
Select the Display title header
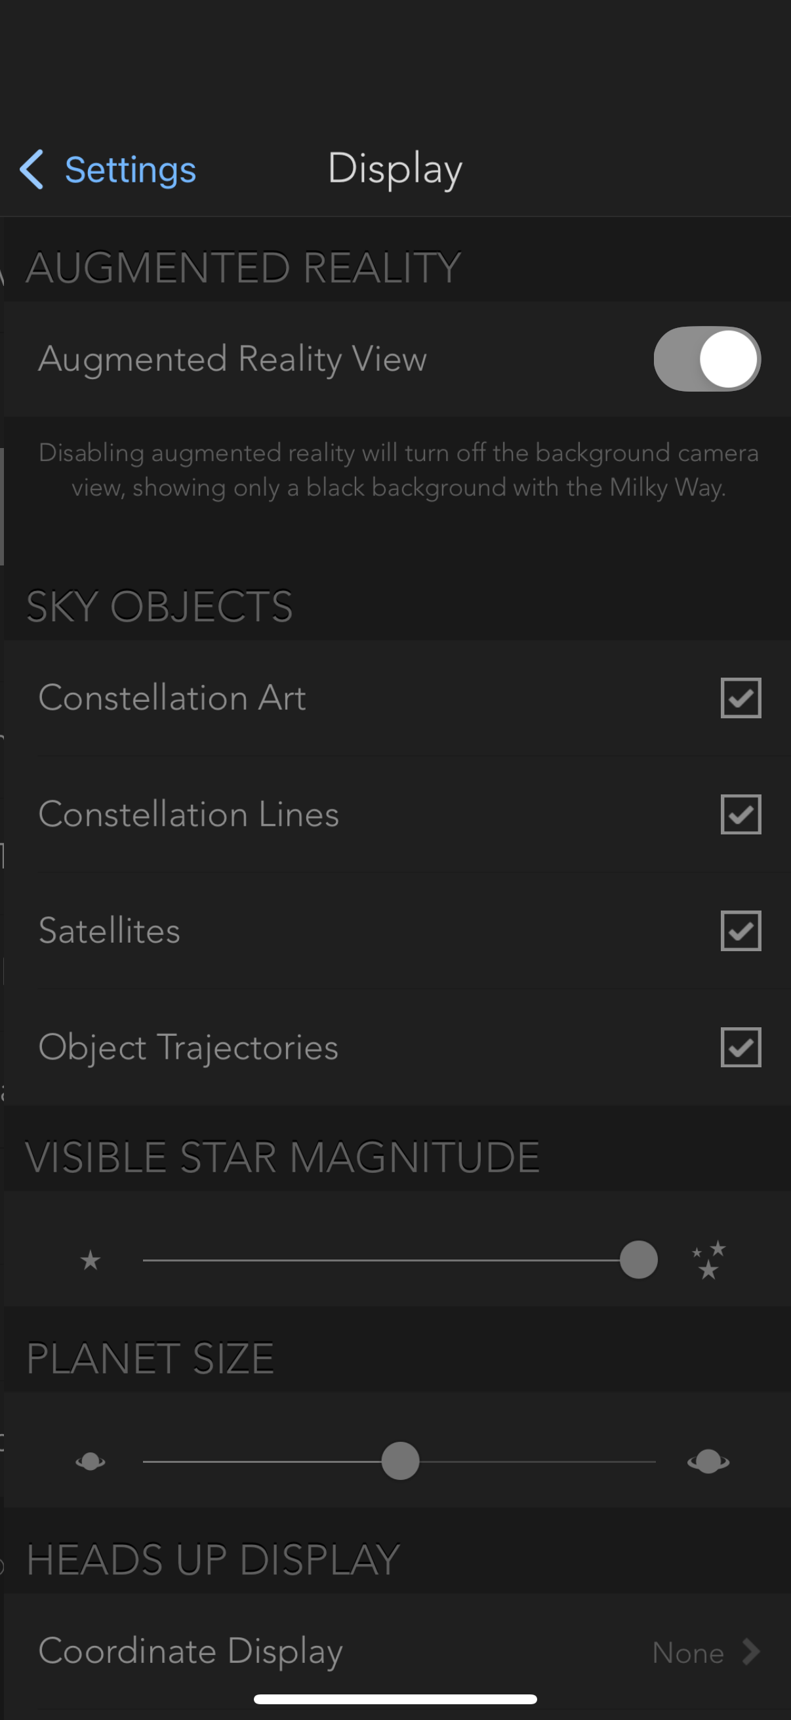coord(395,169)
